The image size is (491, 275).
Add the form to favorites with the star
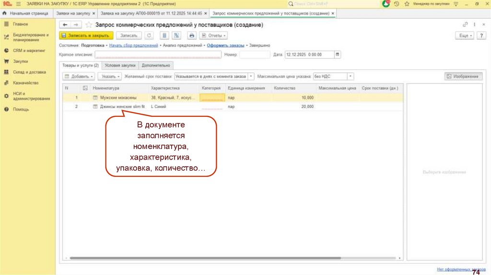[88, 25]
